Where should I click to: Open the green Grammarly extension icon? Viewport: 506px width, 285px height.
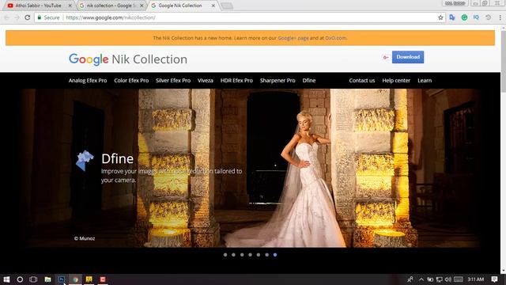click(x=464, y=17)
